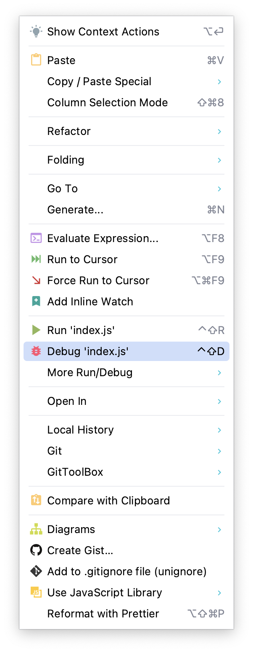Screen dimensions: 253x652
Task: Click the Compare with Clipboard icon
Action: click(36, 500)
